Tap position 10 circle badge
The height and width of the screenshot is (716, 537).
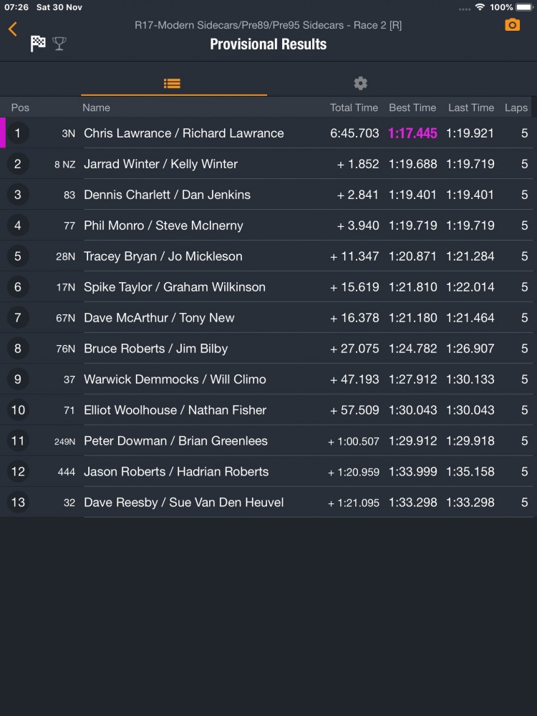(x=18, y=410)
